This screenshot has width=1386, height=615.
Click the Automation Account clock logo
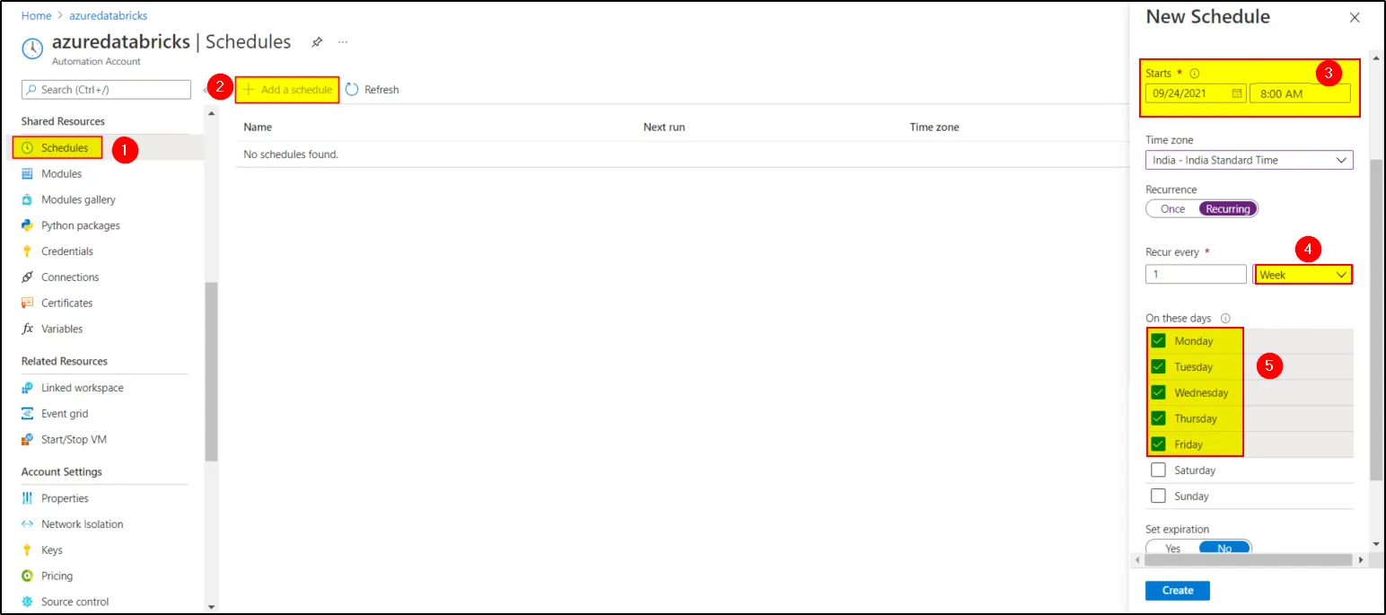pos(32,48)
